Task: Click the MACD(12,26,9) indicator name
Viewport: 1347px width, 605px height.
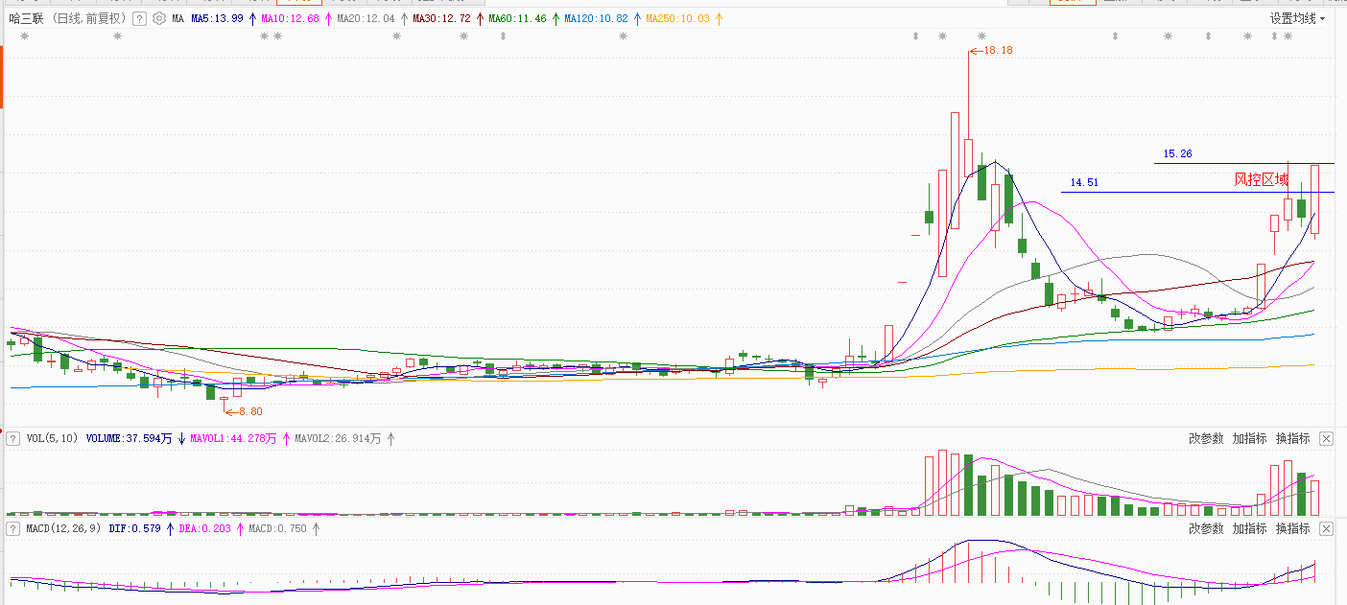Action: pos(64,528)
